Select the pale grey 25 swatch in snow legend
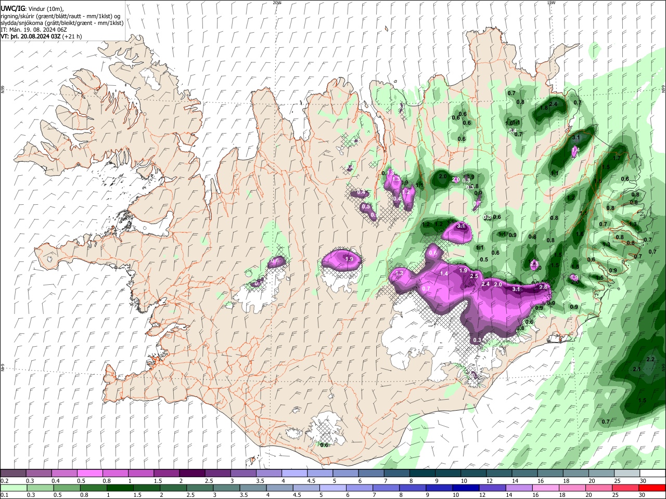This screenshot has height=499, width=666. (x=627, y=474)
